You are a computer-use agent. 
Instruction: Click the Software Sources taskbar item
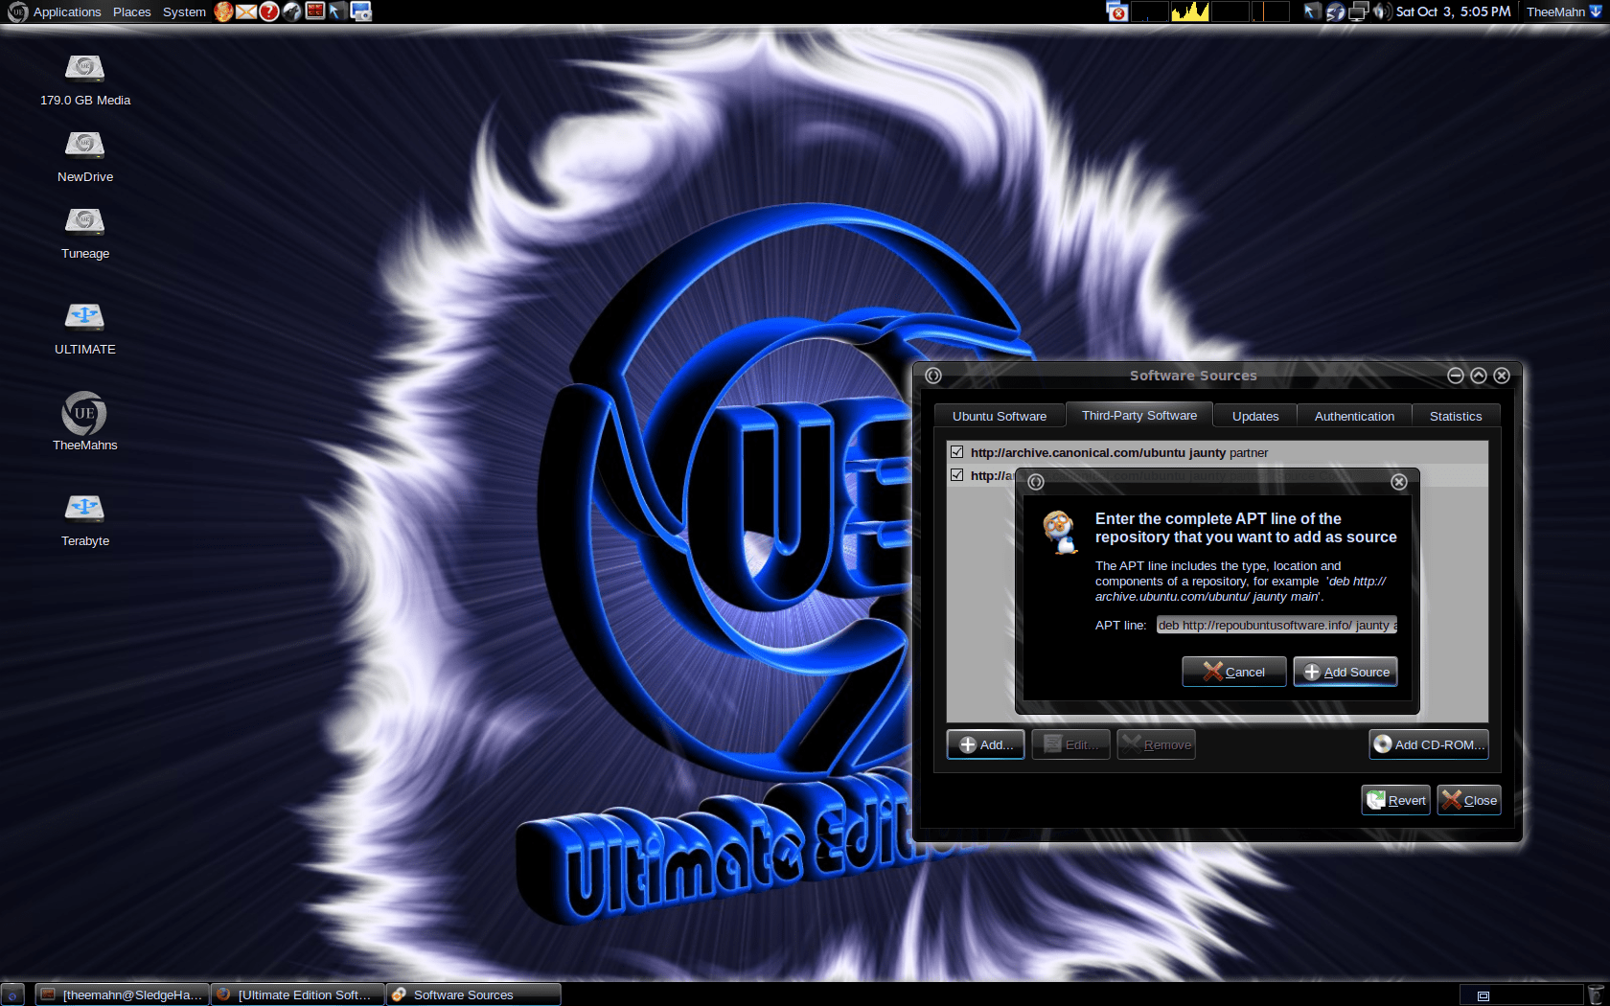click(x=473, y=995)
